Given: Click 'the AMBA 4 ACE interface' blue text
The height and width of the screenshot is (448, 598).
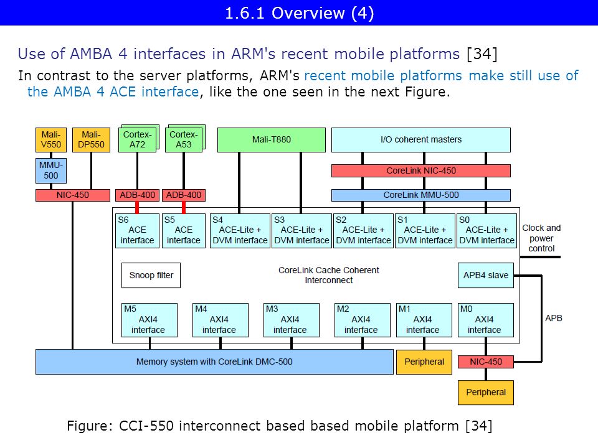Looking at the screenshot, I should click(113, 92).
